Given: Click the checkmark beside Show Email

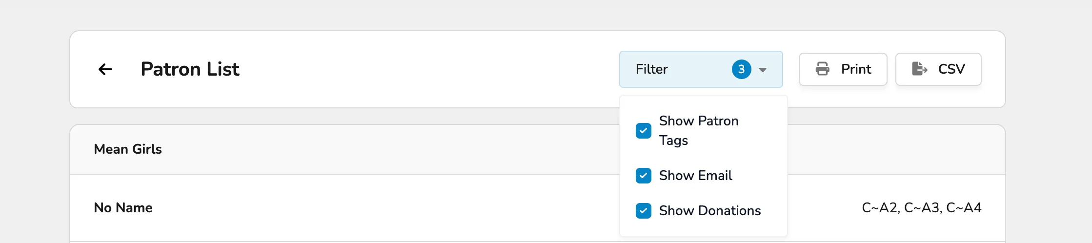Looking at the screenshot, I should (644, 176).
